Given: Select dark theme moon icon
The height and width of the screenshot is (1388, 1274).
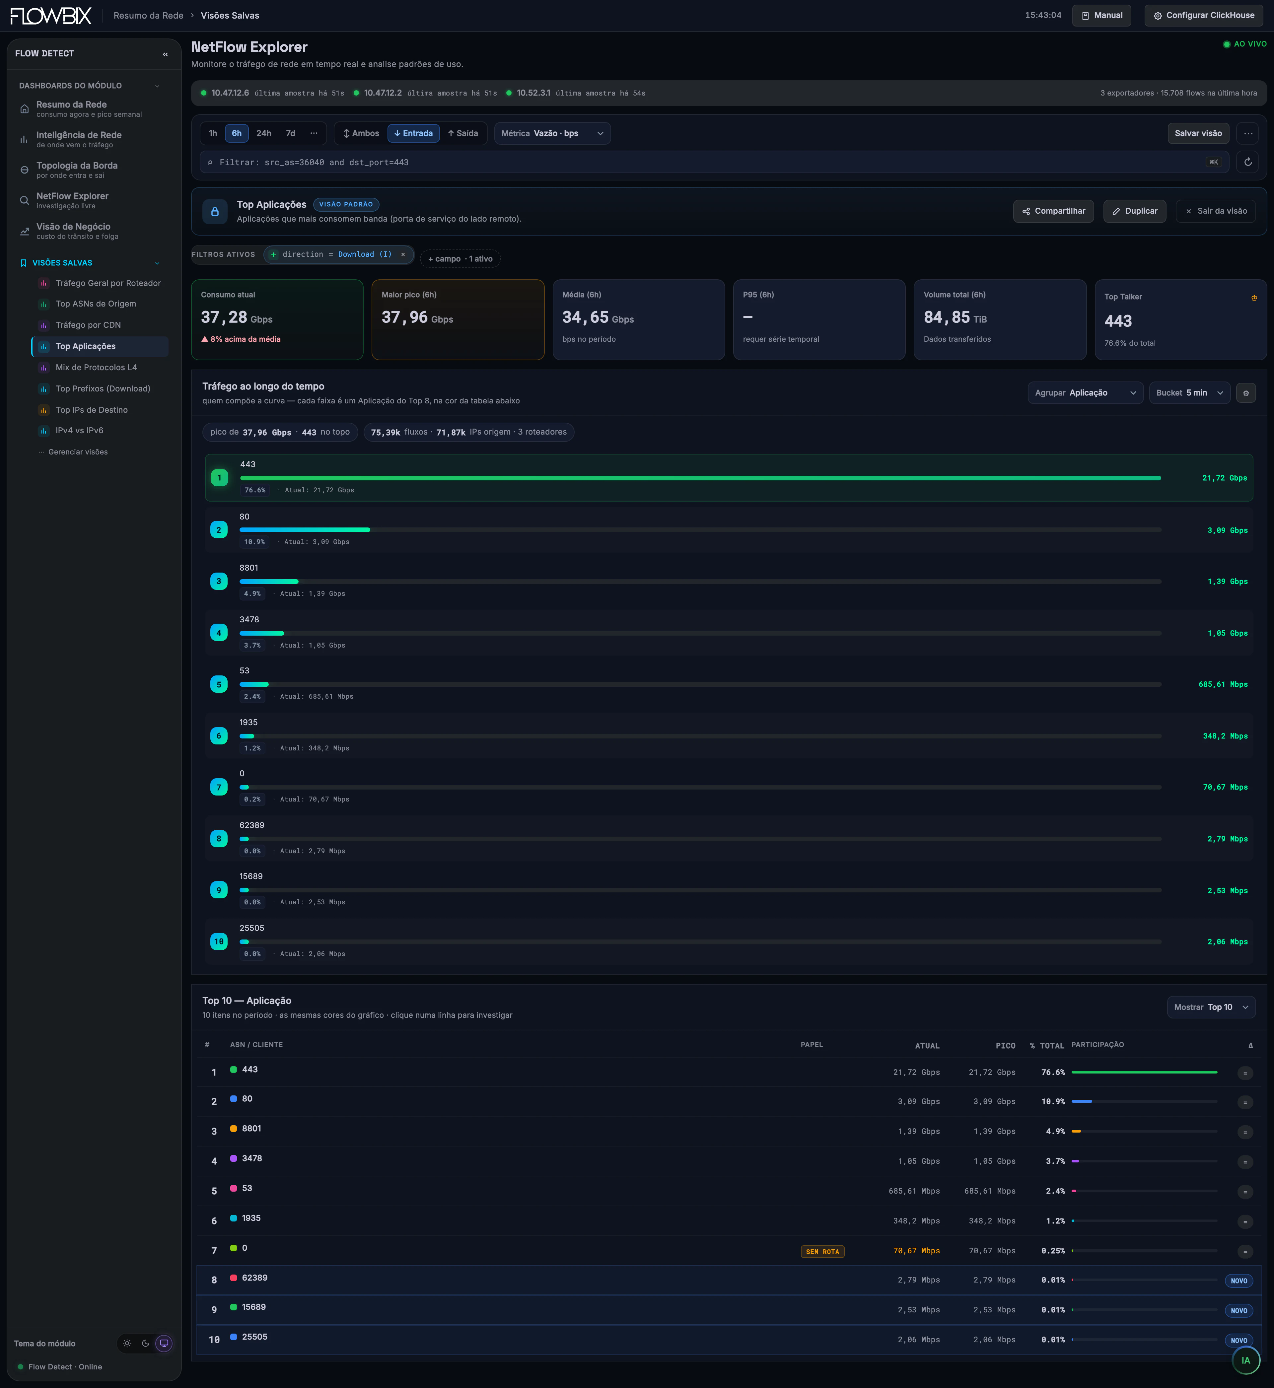Looking at the screenshot, I should pos(145,1343).
